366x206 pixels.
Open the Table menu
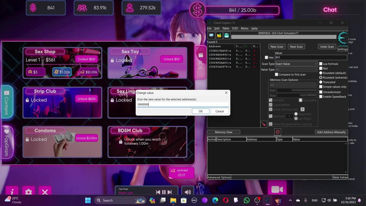tap(226, 28)
